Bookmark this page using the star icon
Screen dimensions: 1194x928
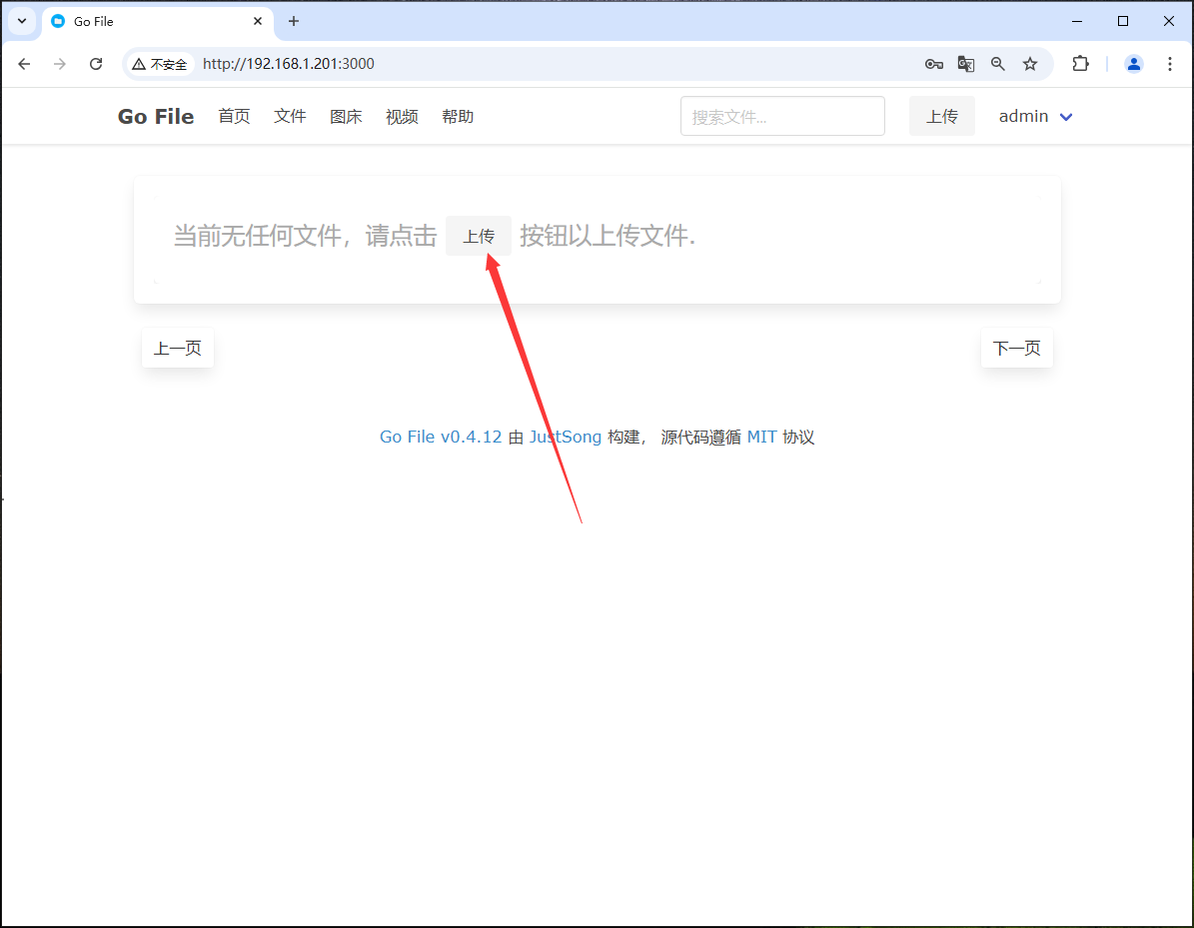[1030, 63]
